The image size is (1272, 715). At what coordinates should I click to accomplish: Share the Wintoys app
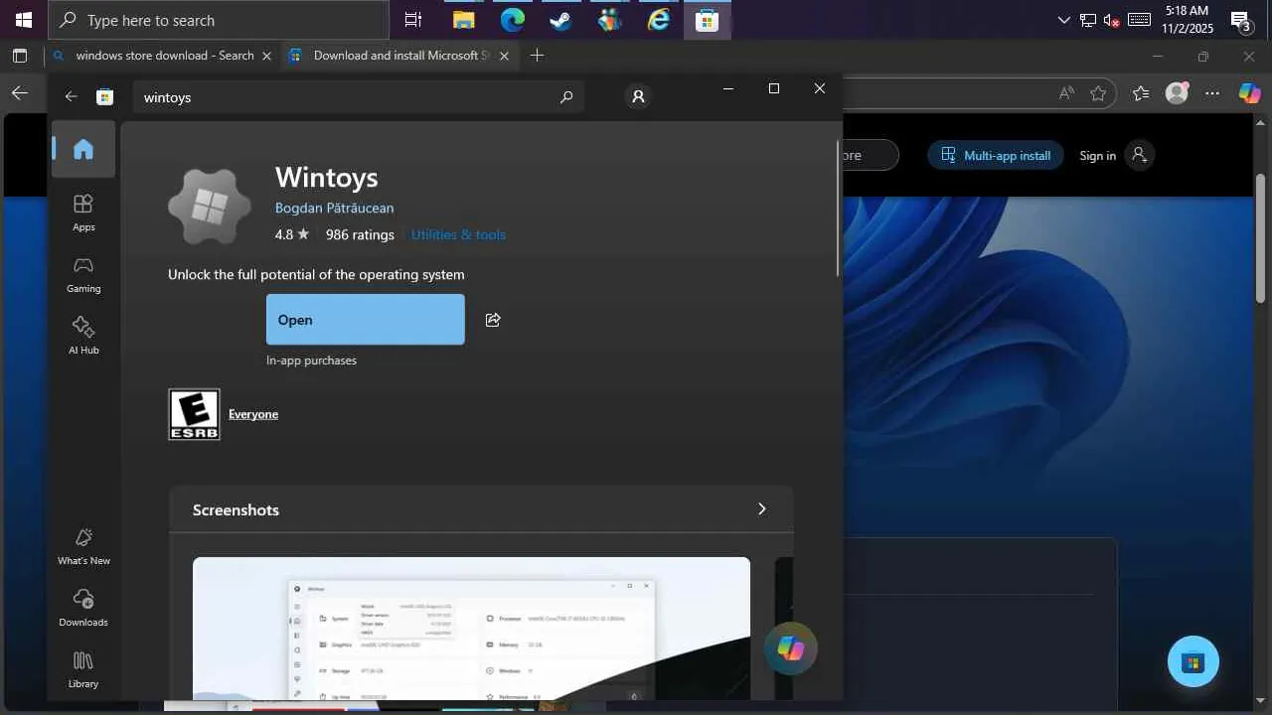493,320
